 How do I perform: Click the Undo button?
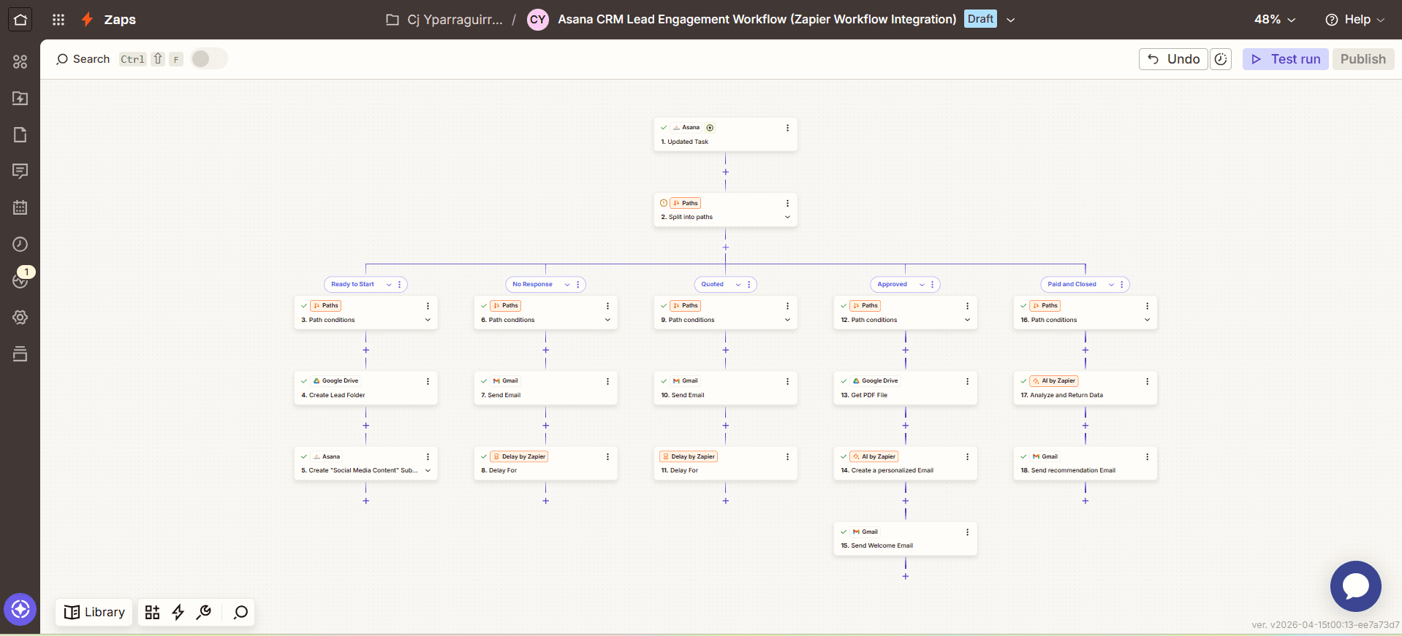click(1172, 59)
